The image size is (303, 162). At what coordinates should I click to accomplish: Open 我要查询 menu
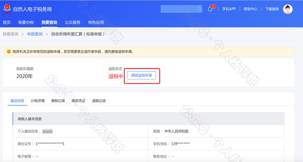[49, 23]
